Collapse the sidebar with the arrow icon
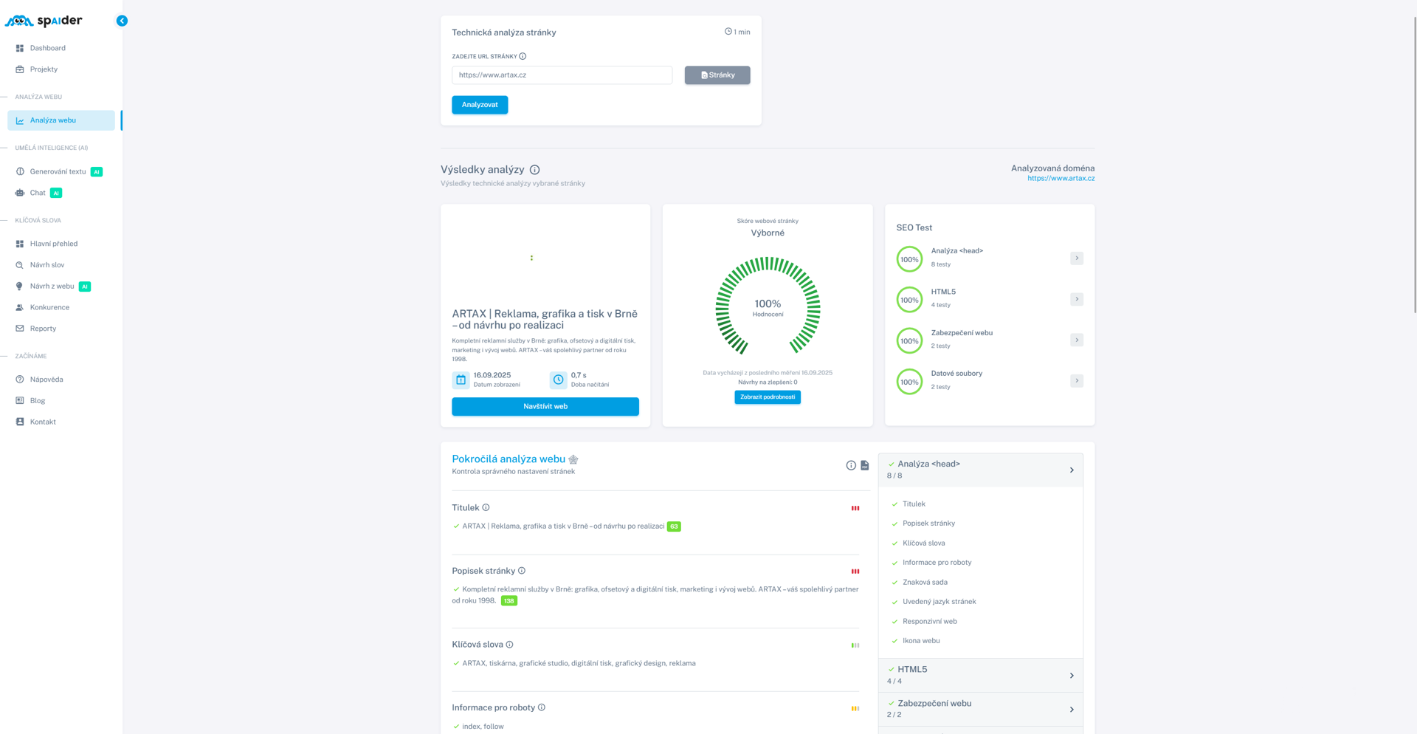The width and height of the screenshot is (1417, 734). point(122,21)
